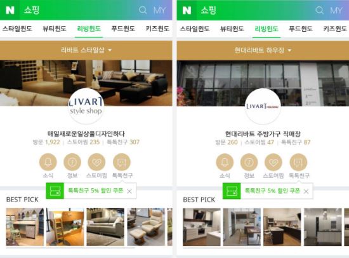Viewport: 349px width, 258px height.
Task: Tap 톡톡친구 chat icon in 현대리바트 하우징
Action: [298, 162]
